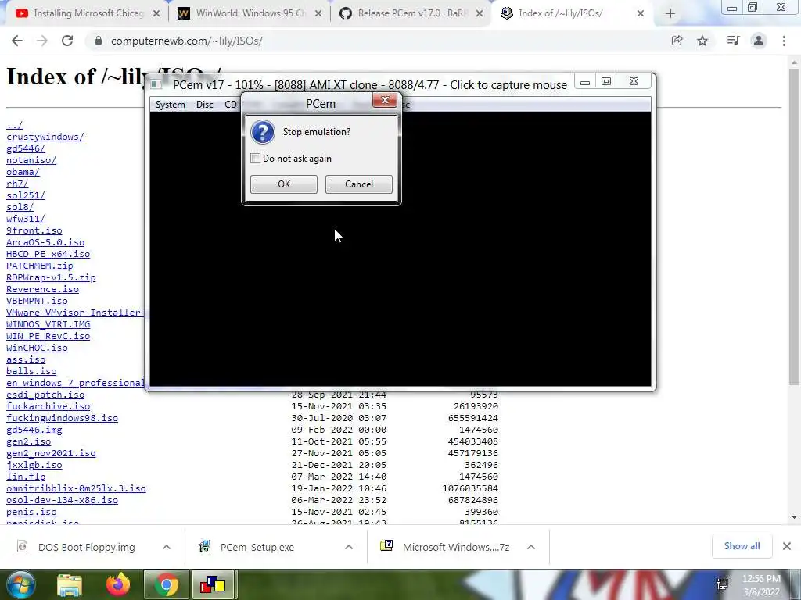
Task: Launch Firefox from the taskbar
Action: pos(118,584)
